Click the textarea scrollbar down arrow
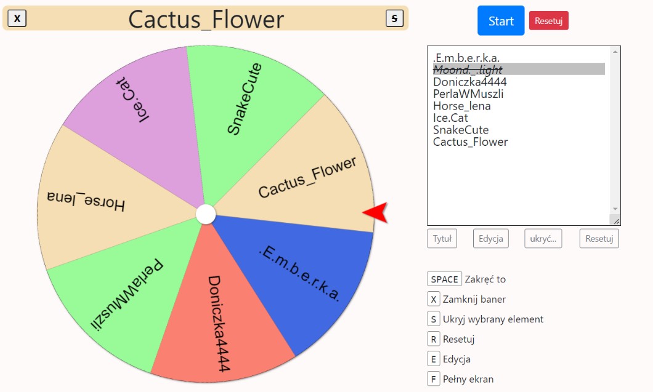Screen dimensions: 653x392 pos(615,209)
